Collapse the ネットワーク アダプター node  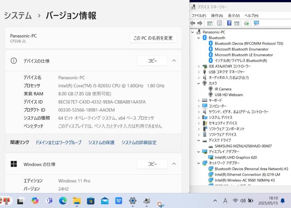pyautogui.click(x=198, y=163)
